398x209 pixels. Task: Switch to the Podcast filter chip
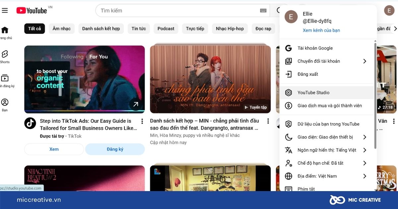(166, 29)
